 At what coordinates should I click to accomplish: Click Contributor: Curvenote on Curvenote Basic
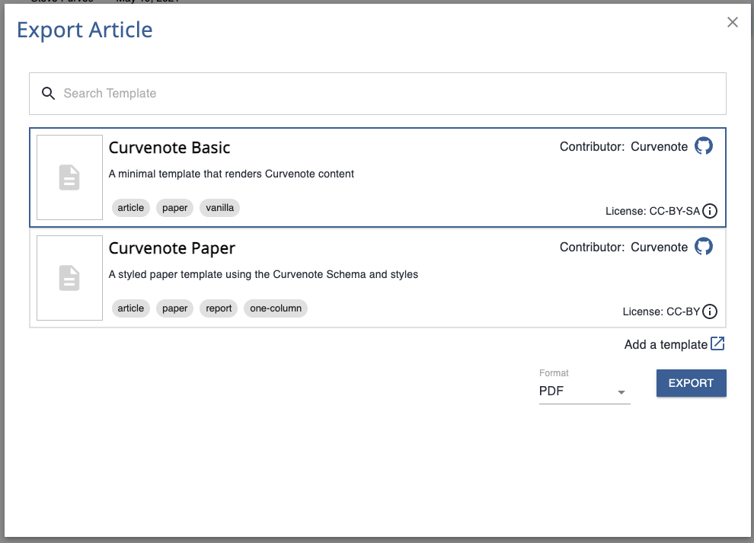coord(624,147)
